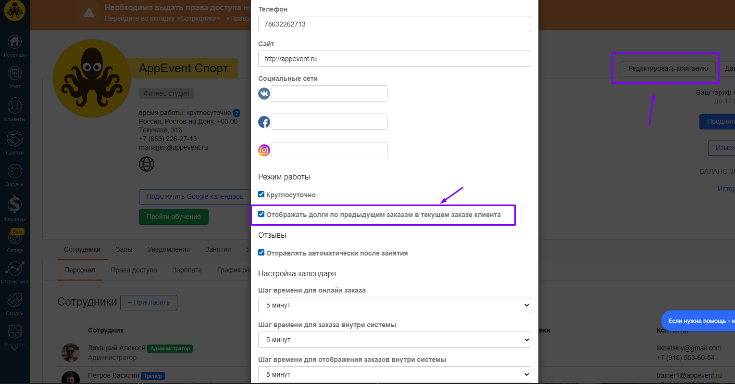Select the Зарплата sub-tab
Image resolution: width=735 pixels, height=384 pixels.
(187, 270)
